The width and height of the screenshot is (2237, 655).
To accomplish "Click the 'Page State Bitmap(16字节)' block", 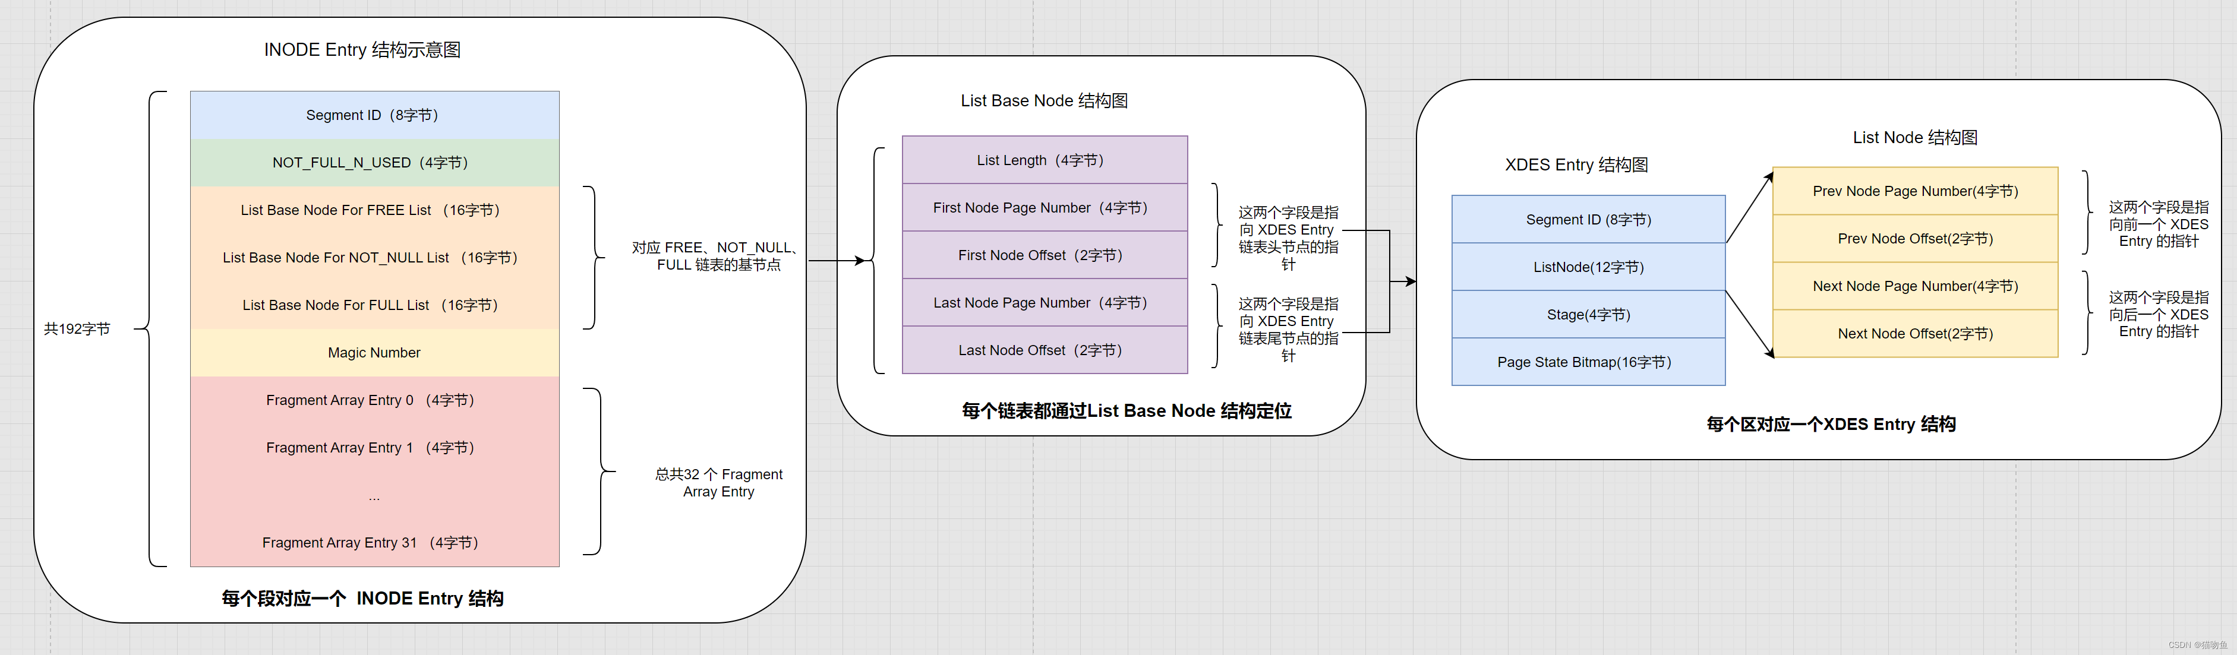I will point(1588,362).
